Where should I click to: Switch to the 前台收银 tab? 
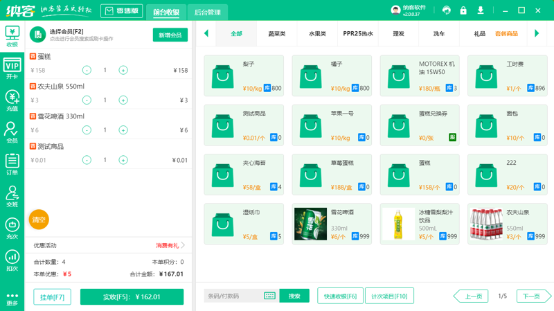pos(166,12)
